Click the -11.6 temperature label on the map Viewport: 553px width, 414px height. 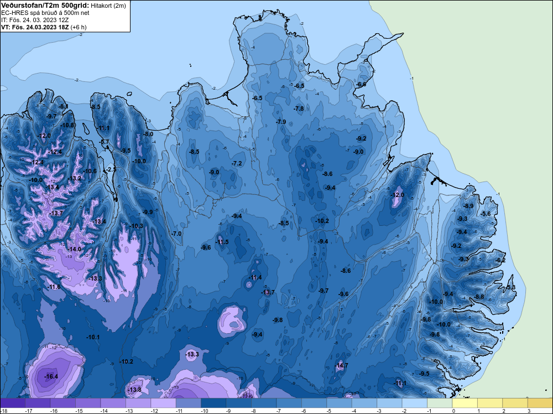click(54, 287)
